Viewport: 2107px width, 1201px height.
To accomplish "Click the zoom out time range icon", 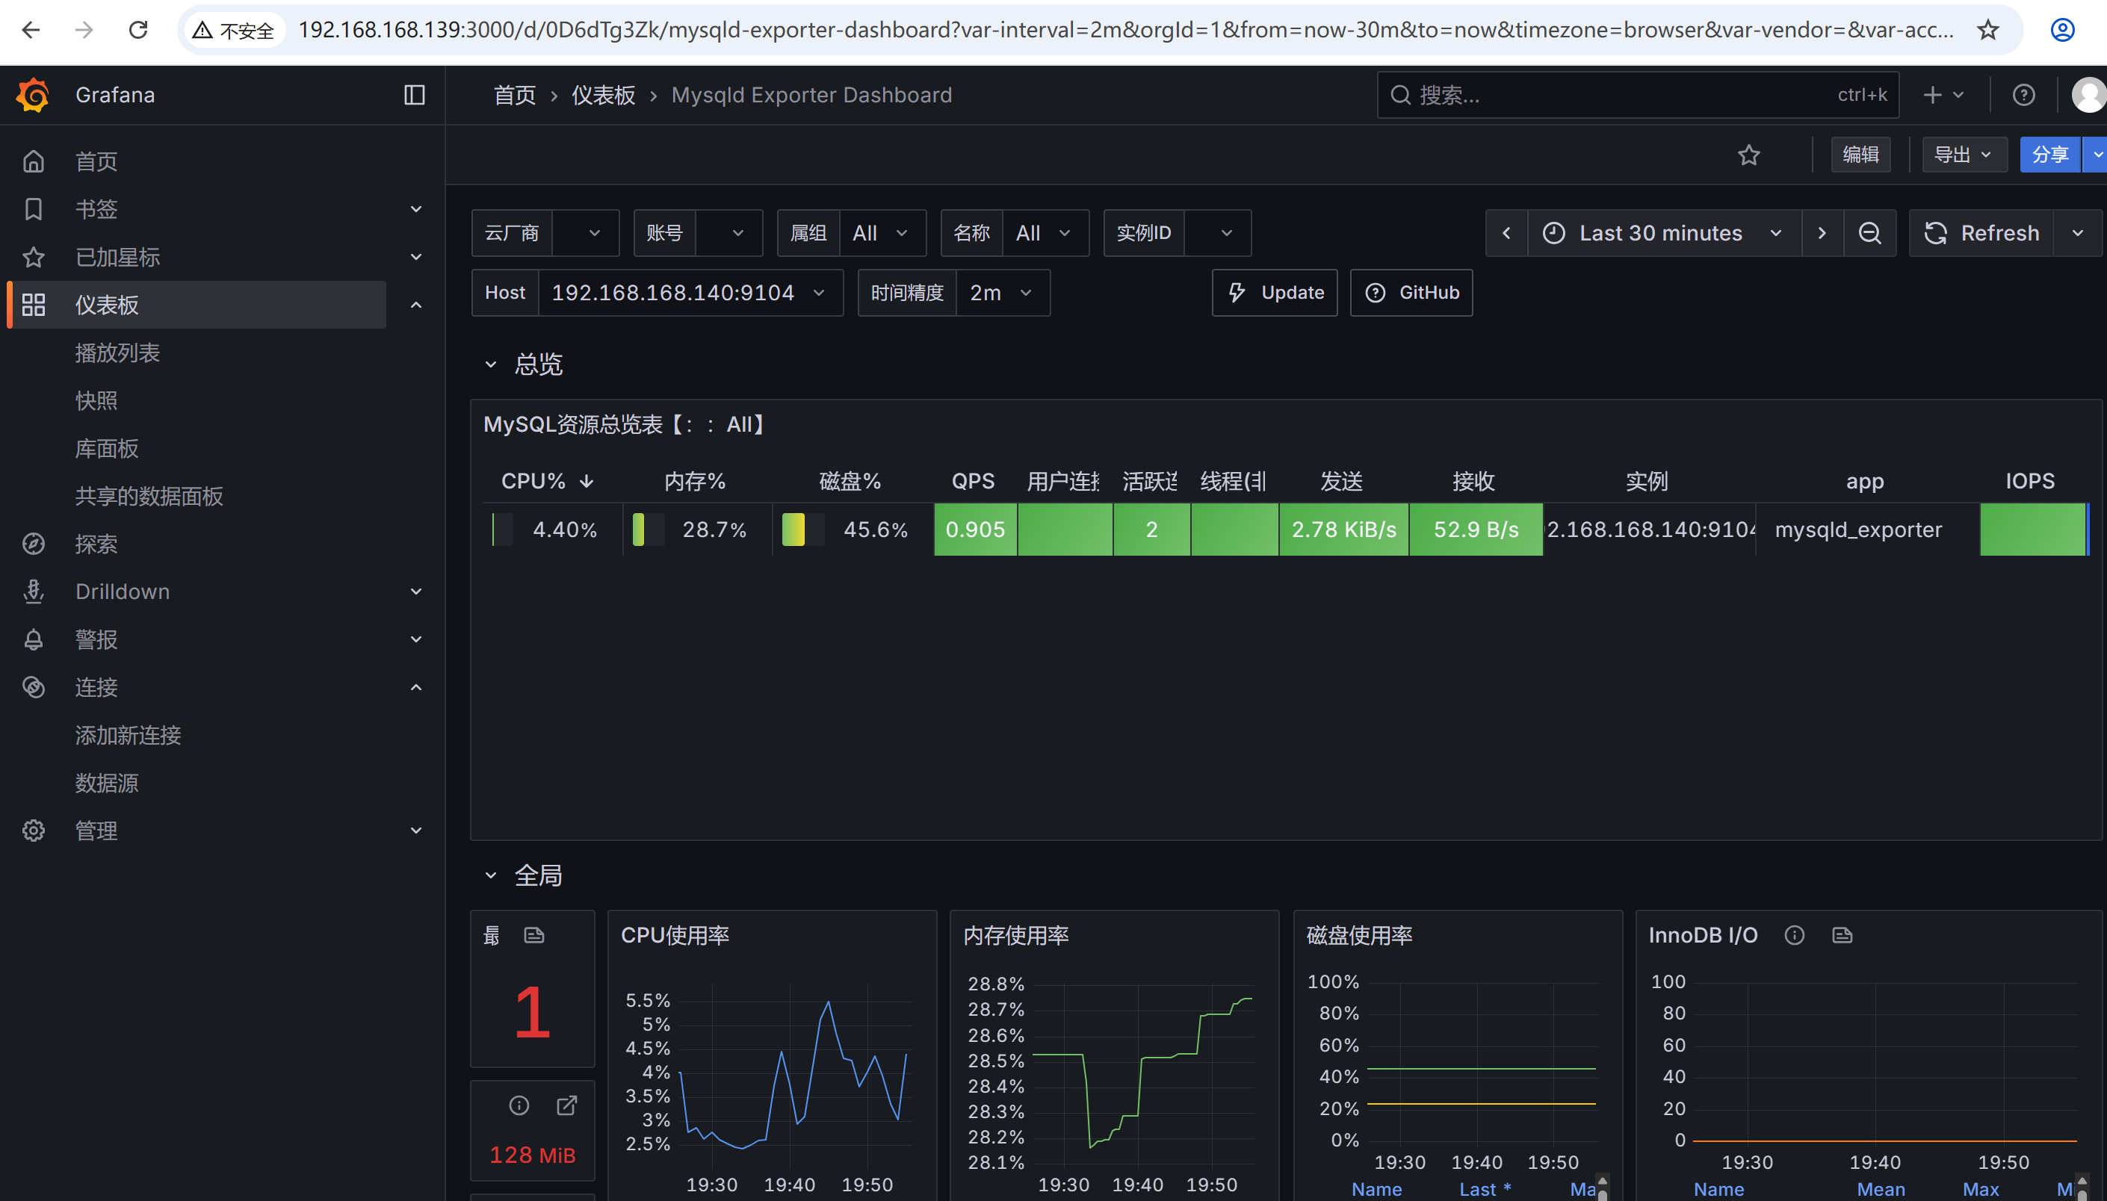I will tap(1869, 234).
